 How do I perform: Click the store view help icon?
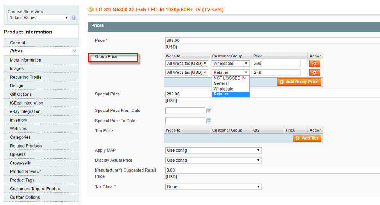[74, 18]
